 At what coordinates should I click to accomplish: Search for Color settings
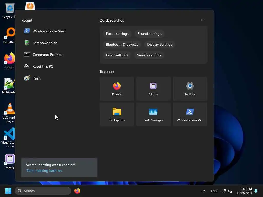coord(117,55)
